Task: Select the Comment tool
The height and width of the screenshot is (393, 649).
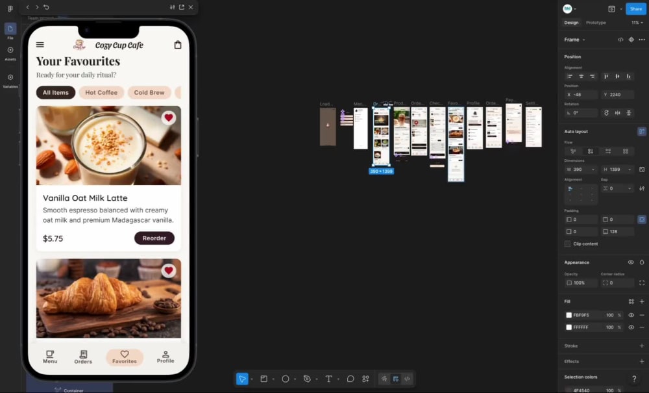Action: coord(350,379)
